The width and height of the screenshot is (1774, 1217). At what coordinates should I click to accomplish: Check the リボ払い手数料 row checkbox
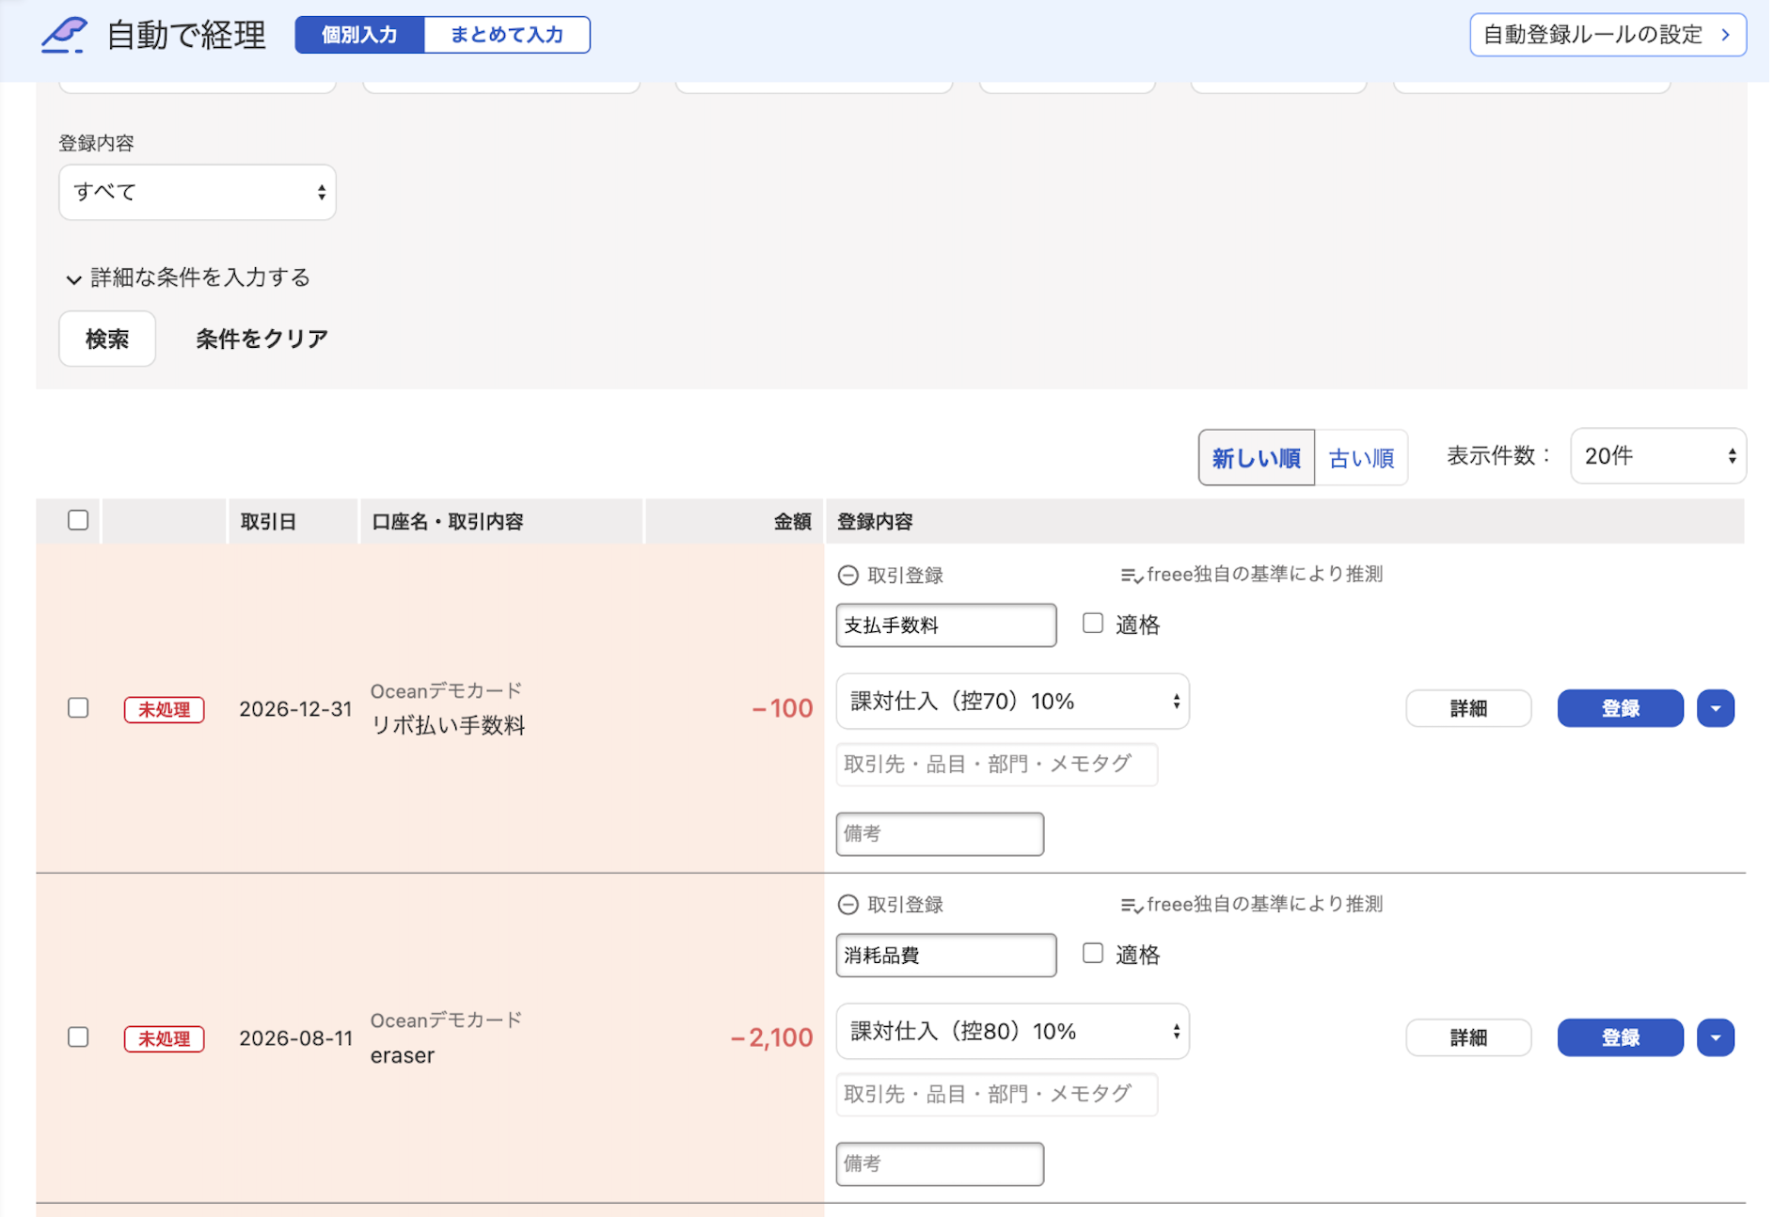[x=78, y=707]
